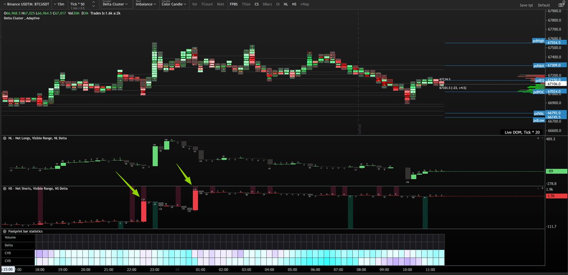Click the pdPOC level label
The image size is (568, 275).
539,92
